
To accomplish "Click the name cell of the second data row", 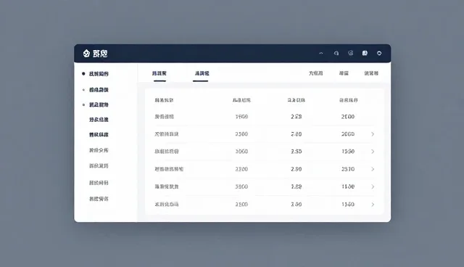I will 167,134.
